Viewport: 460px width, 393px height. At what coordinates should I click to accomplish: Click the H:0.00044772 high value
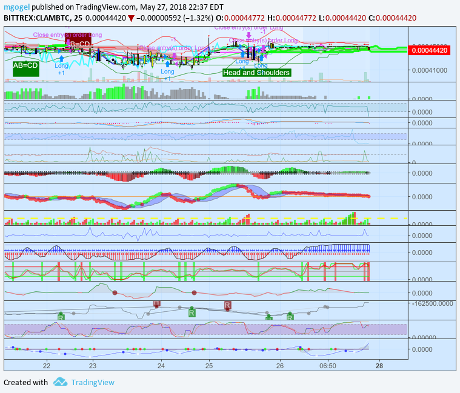[292, 18]
